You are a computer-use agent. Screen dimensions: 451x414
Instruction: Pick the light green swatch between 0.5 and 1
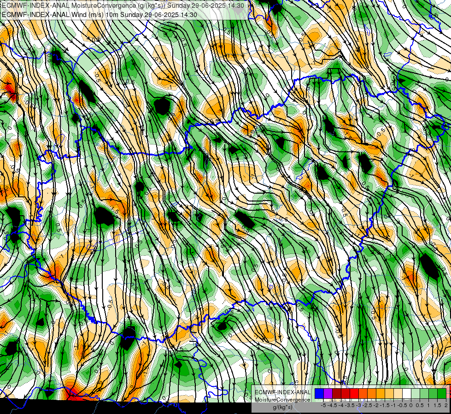tap(424, 394)
